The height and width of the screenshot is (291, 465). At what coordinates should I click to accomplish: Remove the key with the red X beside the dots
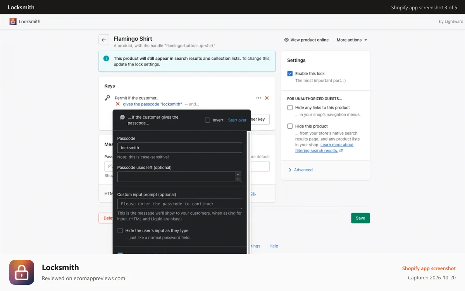[x=267, y=98]
